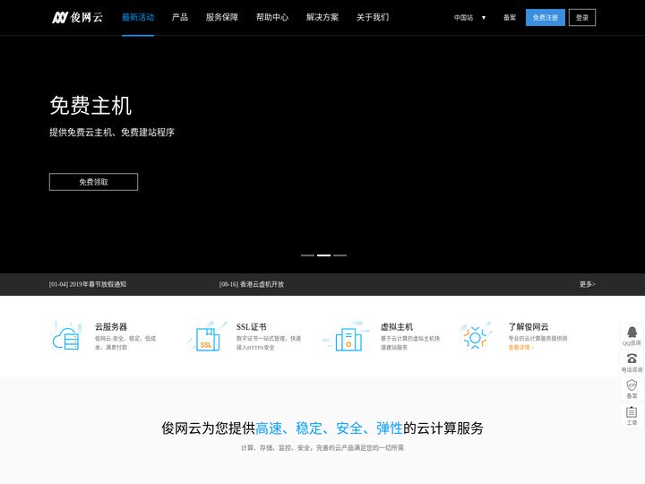Open the 服务保障 menu
The width and height of the screenshot is (645, 484).
tap(222, 17)
